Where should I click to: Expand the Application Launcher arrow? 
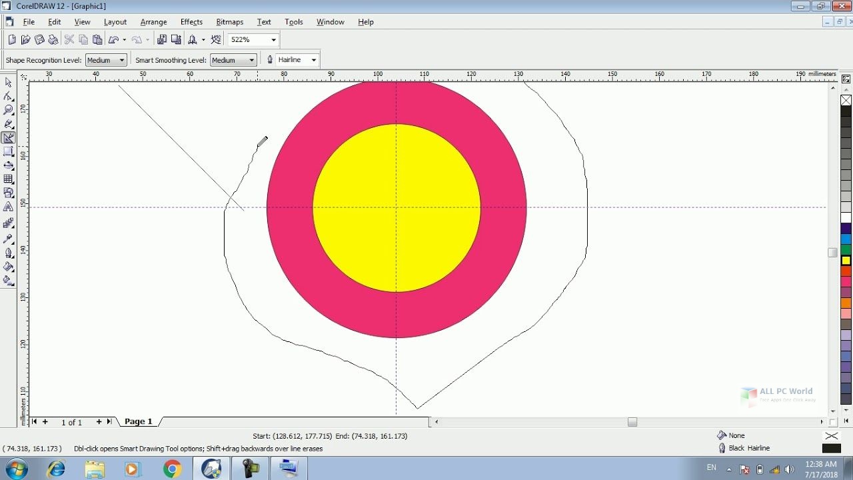pos(203,40)
